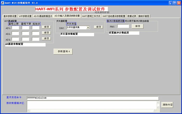Screen dimensions: 182x114
Task: Click the AD1 起始点 input field
Action: coord(36,27)
